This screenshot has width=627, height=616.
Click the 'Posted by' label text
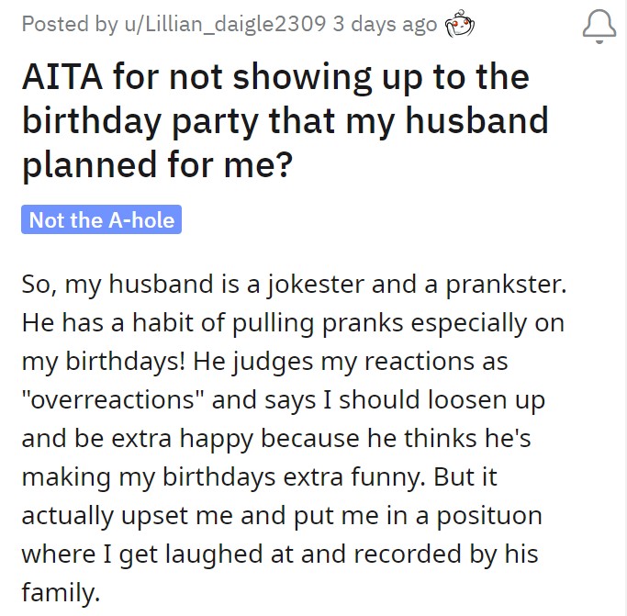[x=70, y=24]
